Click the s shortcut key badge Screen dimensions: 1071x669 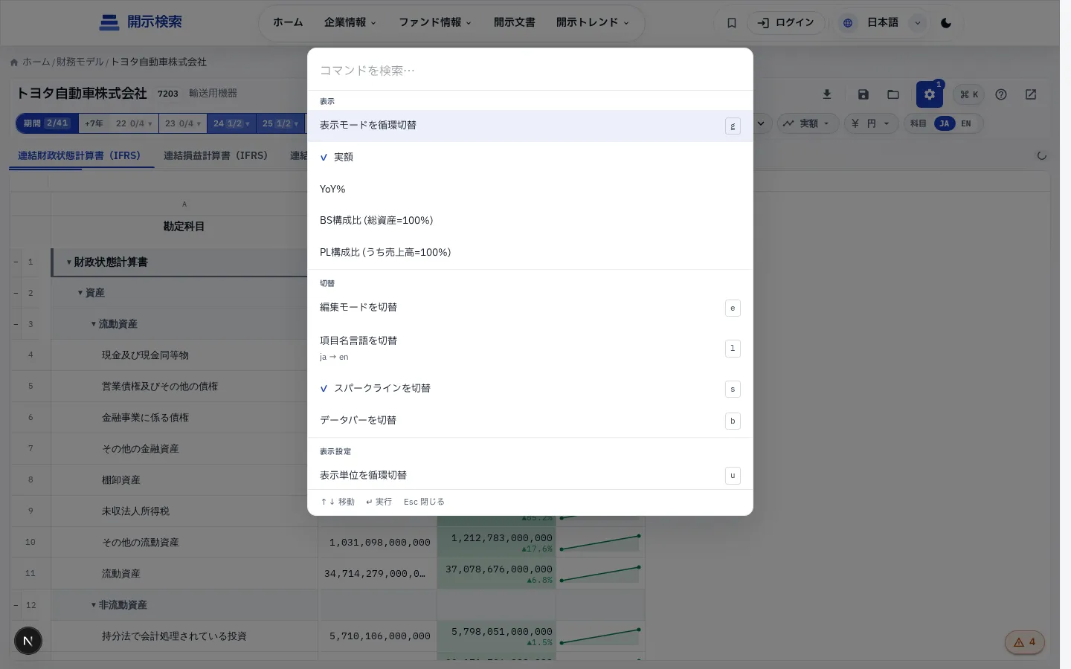733,389
